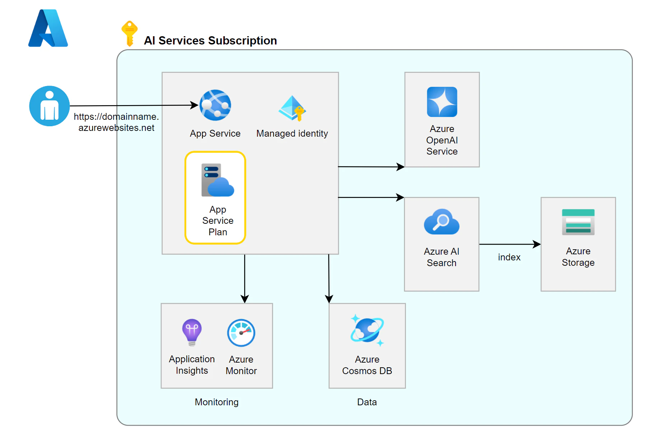Select the subscription key icon
The height and width of the screenshot is (439, 667).
tap(130, 33)
